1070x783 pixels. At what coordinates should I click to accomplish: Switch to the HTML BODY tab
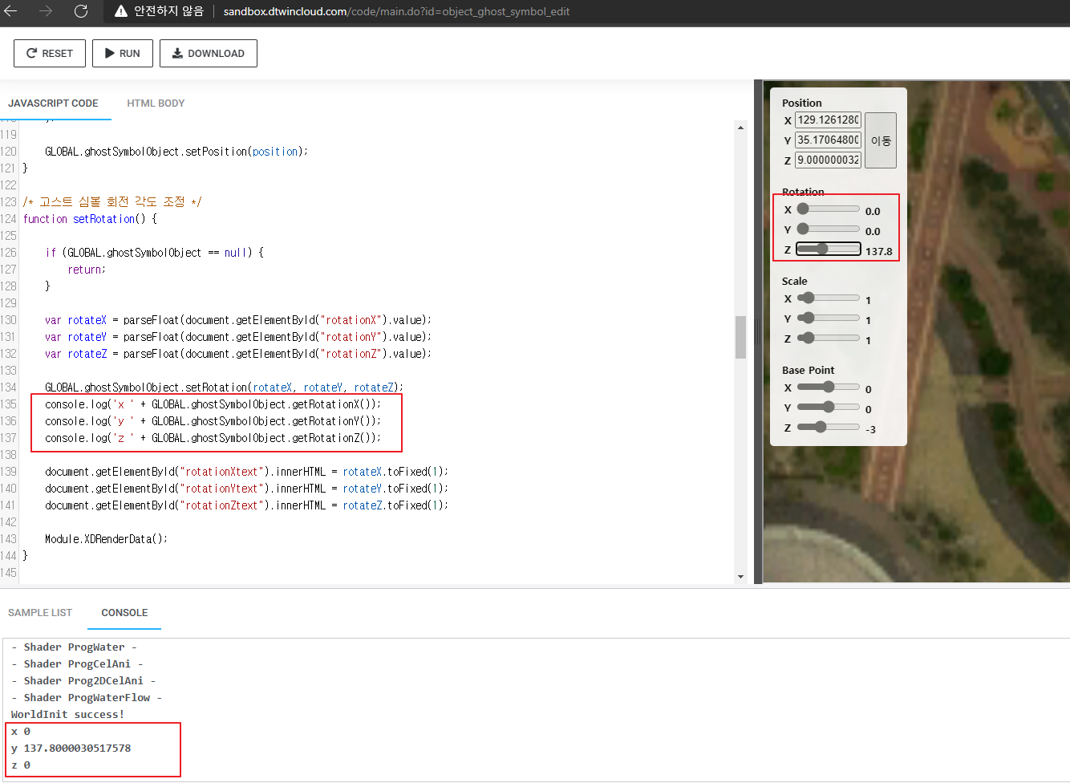click(156, 103)
